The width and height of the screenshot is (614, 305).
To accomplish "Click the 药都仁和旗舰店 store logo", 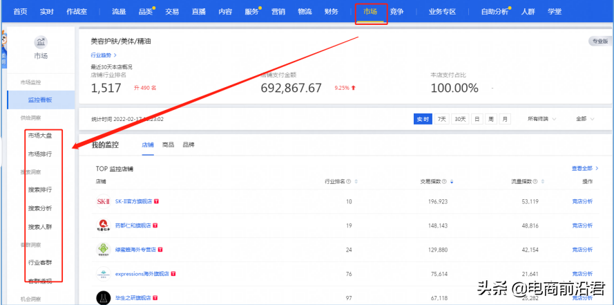I will point(103,225).
